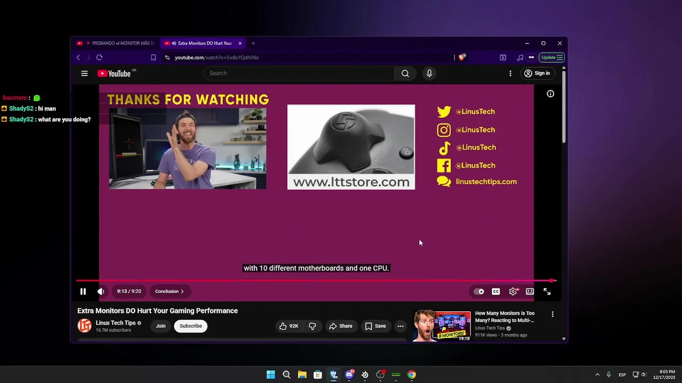Click the browser Update menu button
This screenshot has height=383, width=682.
[x=552, y=57]
